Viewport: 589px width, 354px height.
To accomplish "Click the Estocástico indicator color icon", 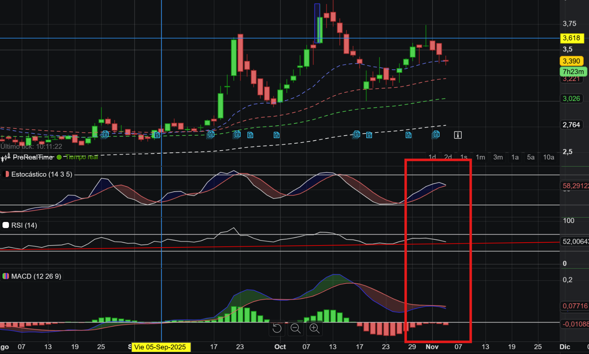I will (5, 174).
